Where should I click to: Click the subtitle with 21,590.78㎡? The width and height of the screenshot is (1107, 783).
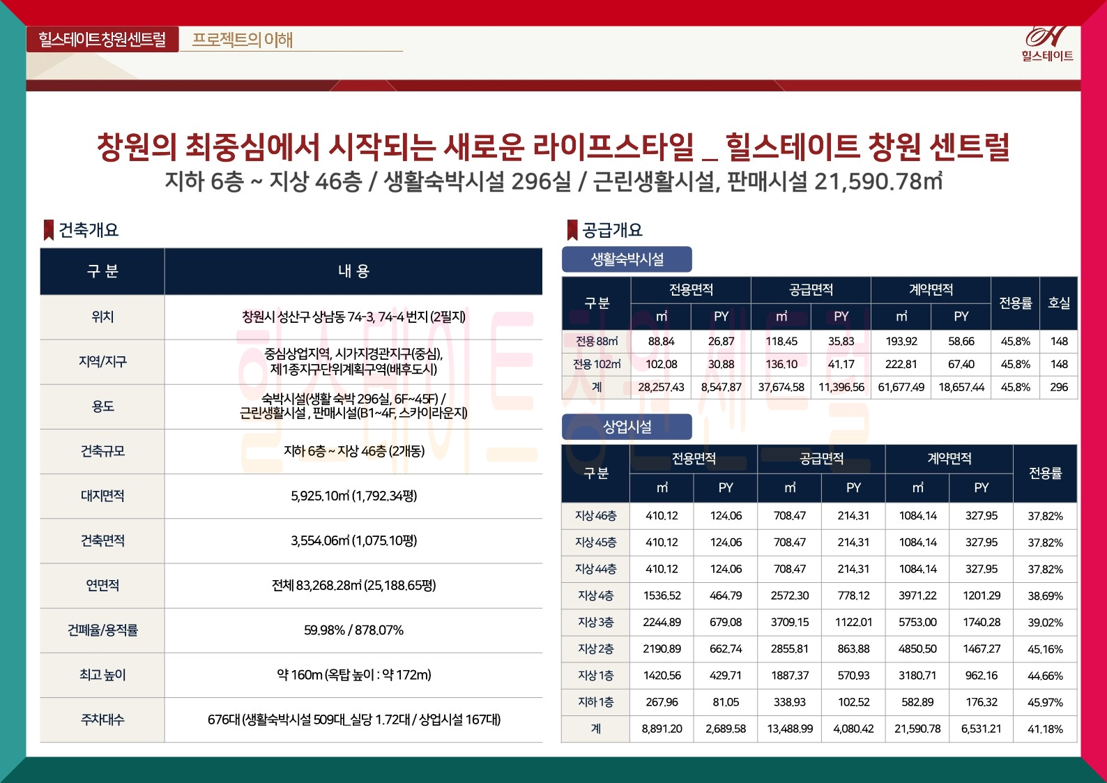click(x=553, y=181)
